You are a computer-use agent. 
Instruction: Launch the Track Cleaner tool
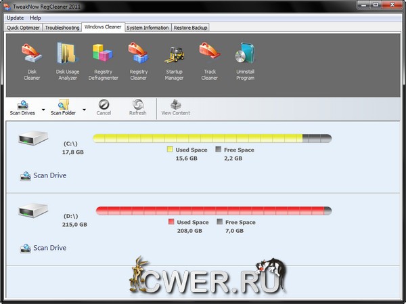[x=209, y=60]
